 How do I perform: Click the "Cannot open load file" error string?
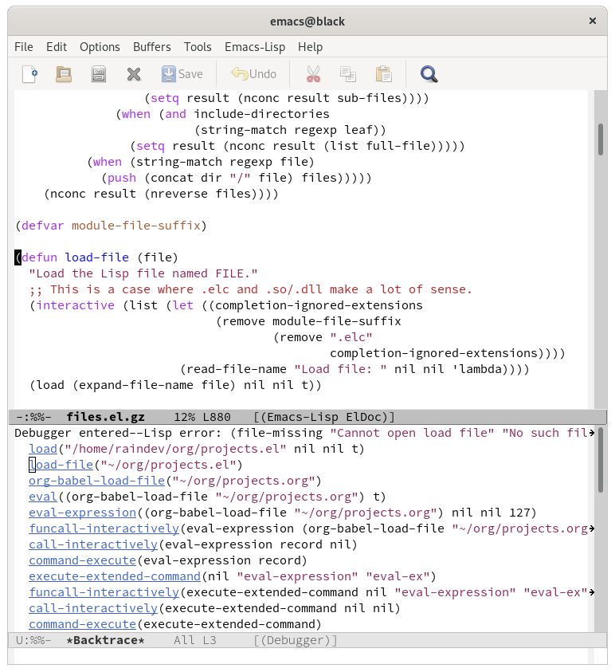coord(412,433)
